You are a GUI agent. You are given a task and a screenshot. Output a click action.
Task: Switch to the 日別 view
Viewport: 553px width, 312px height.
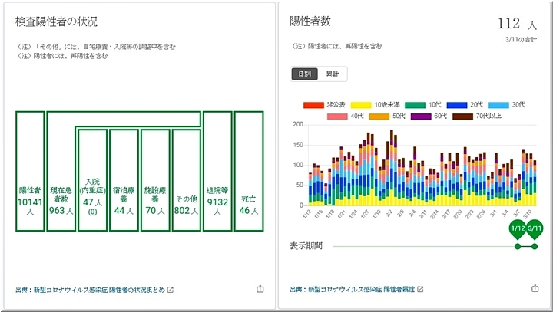click(306, 74)
